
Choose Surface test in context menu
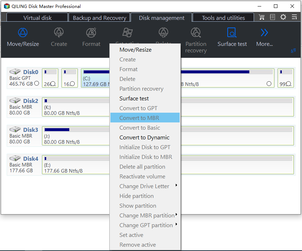(145, 98)
